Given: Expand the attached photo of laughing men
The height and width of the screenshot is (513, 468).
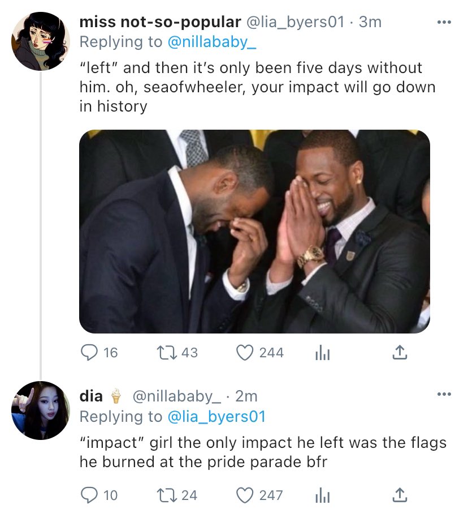Looking at the screenshot, I should [x=254, y=231].
